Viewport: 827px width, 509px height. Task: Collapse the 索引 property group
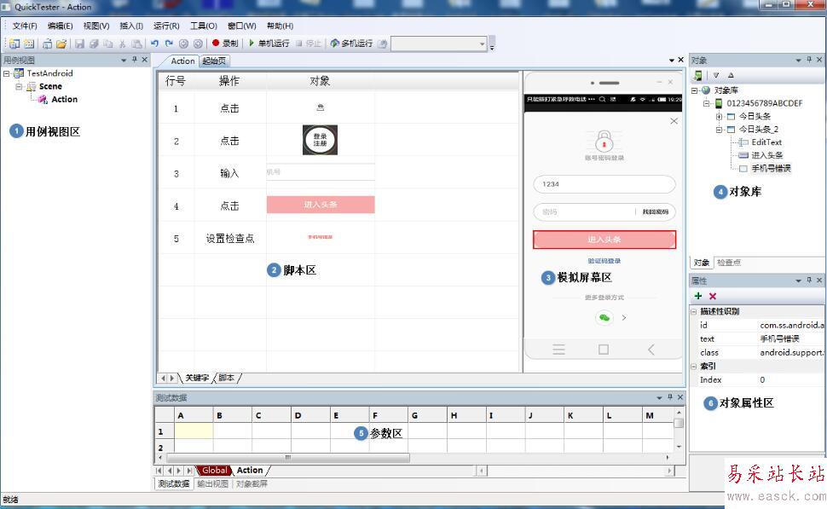pyautogui.click(x=694, y=366)
